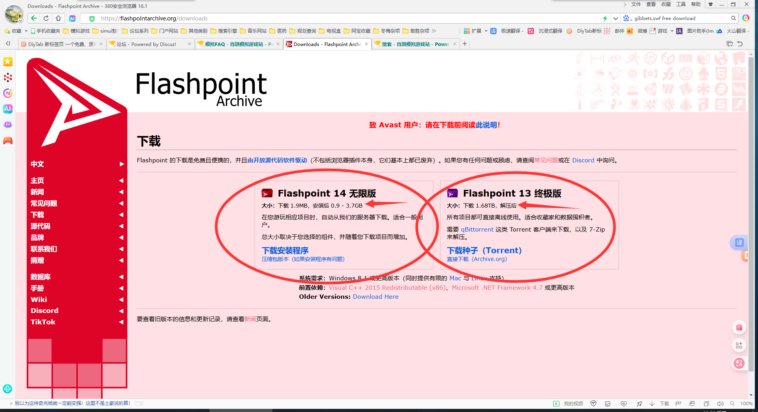Open the qBittorrent link
The height and width of the screenshot is (412, 758).
tap(477, 230)
